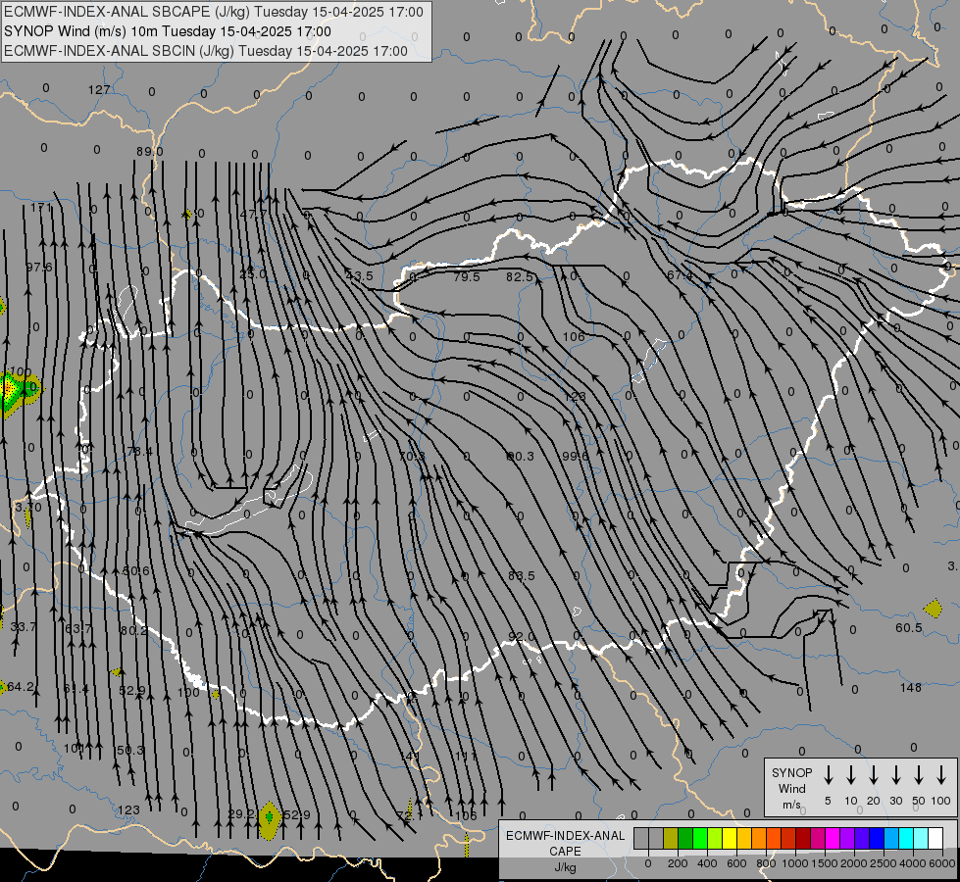Click the '78.4' value on the map

point(139,451)
